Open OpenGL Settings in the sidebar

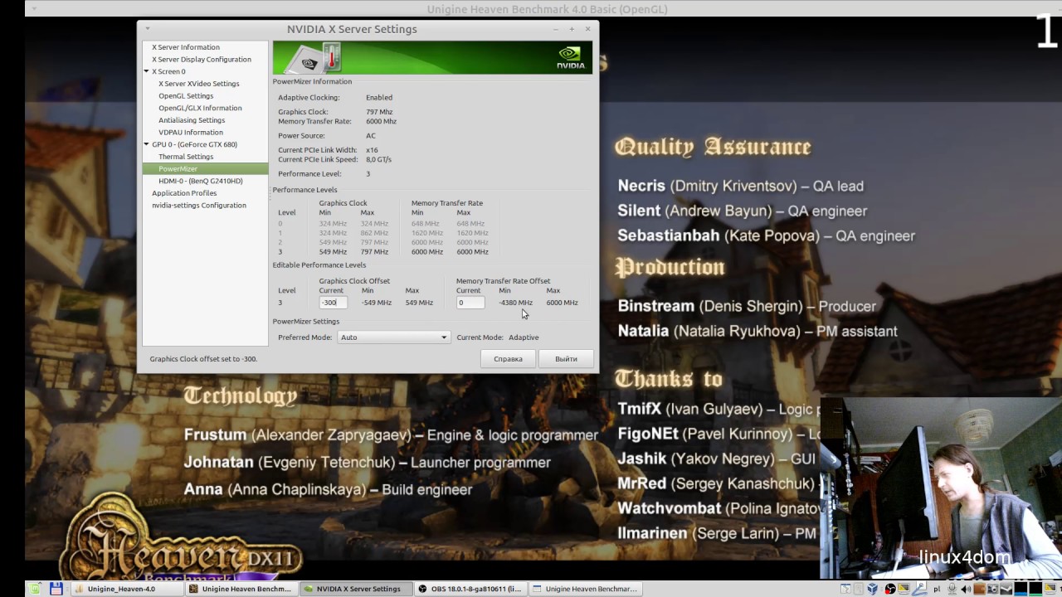pyautogui.click(x=186, y=96)
